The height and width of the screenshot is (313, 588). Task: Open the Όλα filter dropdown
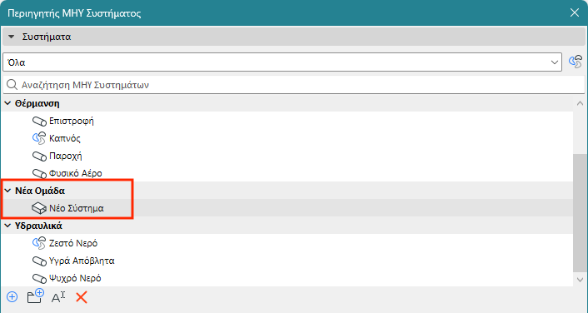tap(282, 62)
